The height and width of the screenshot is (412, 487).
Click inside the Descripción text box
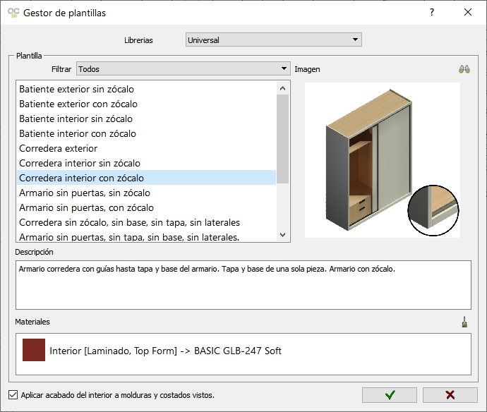click(243, 285)
